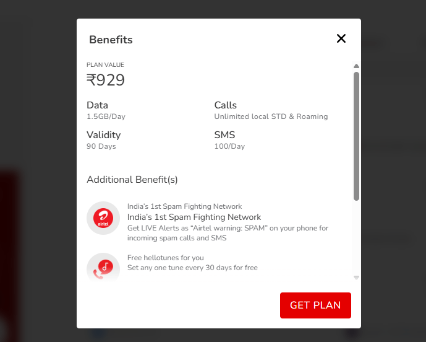
Task: Select the Free hellotunes for you benefit
Action: (x=165, y=258)
